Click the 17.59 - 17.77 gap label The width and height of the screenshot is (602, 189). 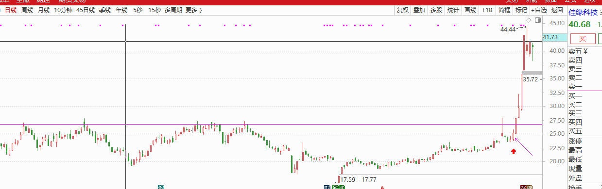pyautogui.click(x=358, y=180)
